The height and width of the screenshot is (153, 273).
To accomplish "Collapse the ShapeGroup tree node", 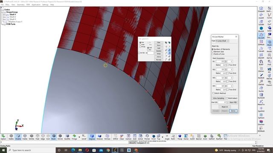I will pyautogui.click(x=3, y=12).
